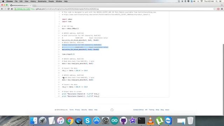Open the Window menu
Screen dimensions: 224x126
[x=59, y=1]
